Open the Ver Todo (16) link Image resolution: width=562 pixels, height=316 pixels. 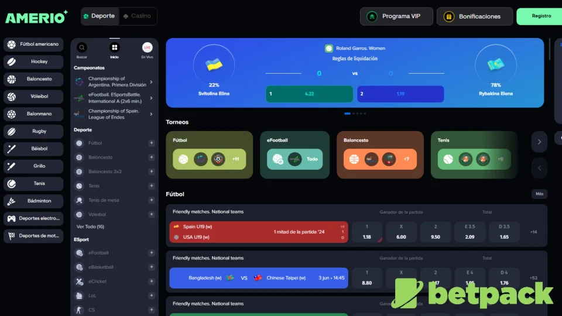[x=90, y=226]
